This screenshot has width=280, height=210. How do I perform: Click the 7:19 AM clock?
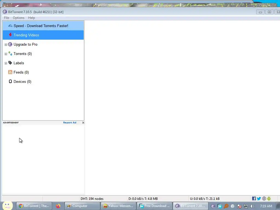[x=266, y=206]
